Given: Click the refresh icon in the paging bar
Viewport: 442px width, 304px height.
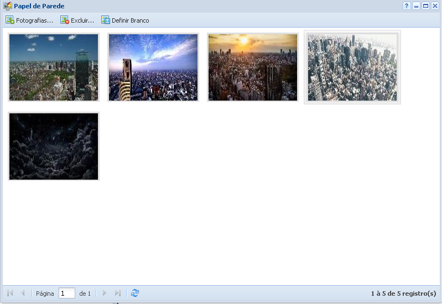Looking at the screenshot, I should click(x=135, y=293).
